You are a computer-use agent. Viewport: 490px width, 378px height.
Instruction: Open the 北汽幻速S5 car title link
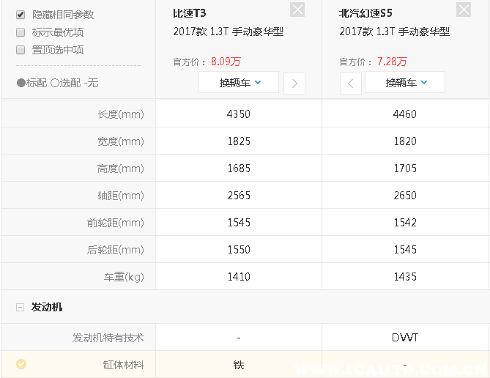(366, 13)
